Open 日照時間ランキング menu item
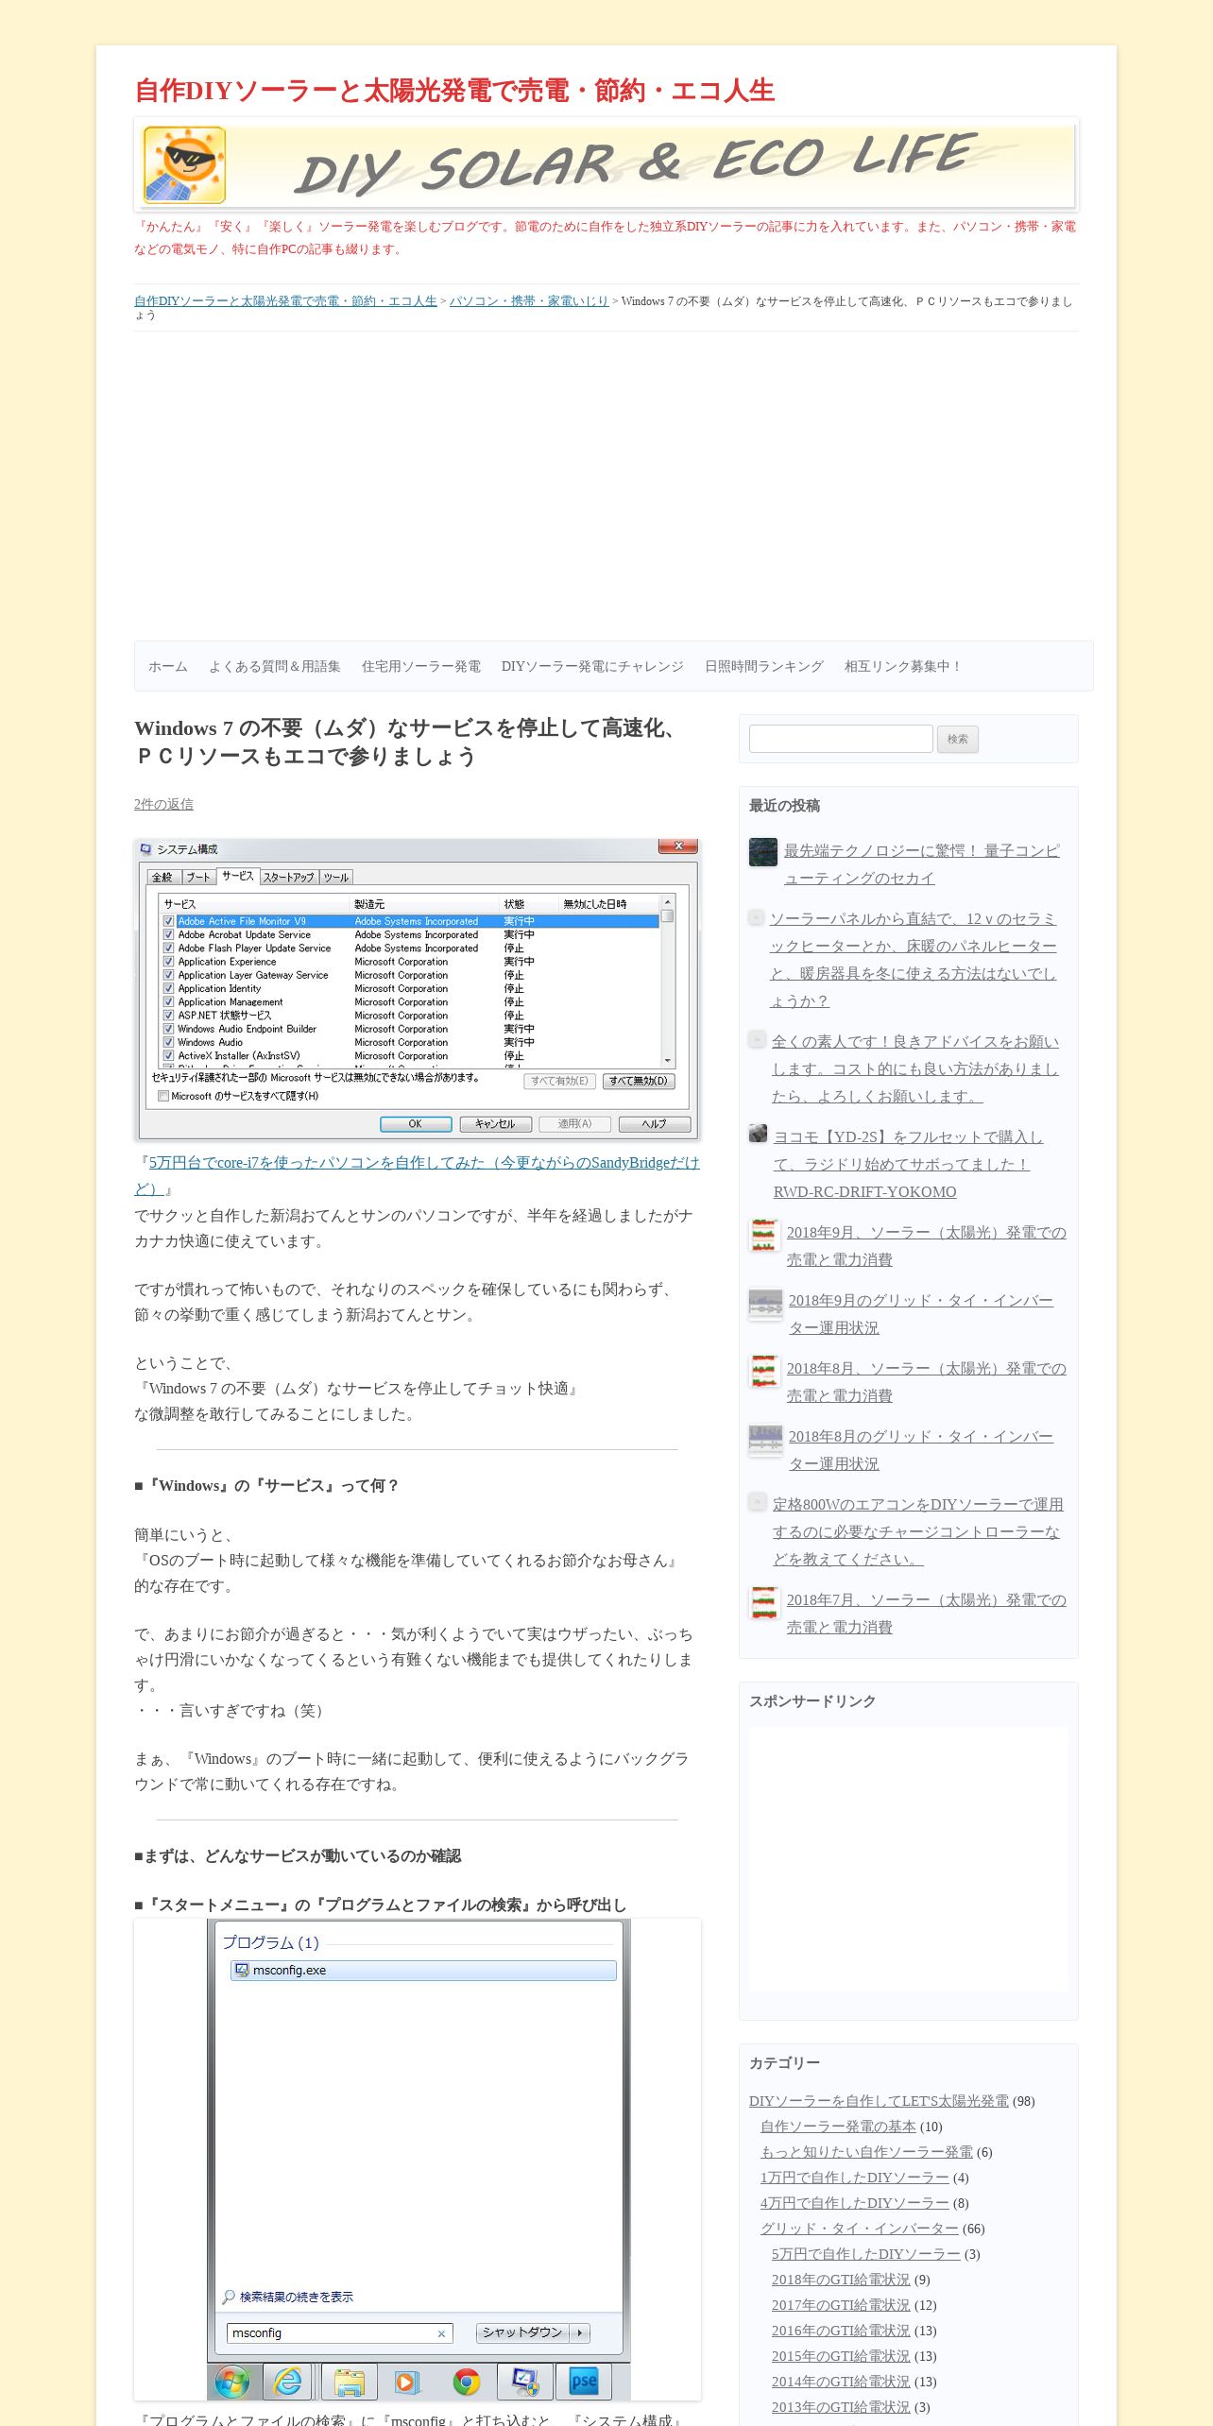This screenshot has width=1213, height=2426. coord(764,666)
